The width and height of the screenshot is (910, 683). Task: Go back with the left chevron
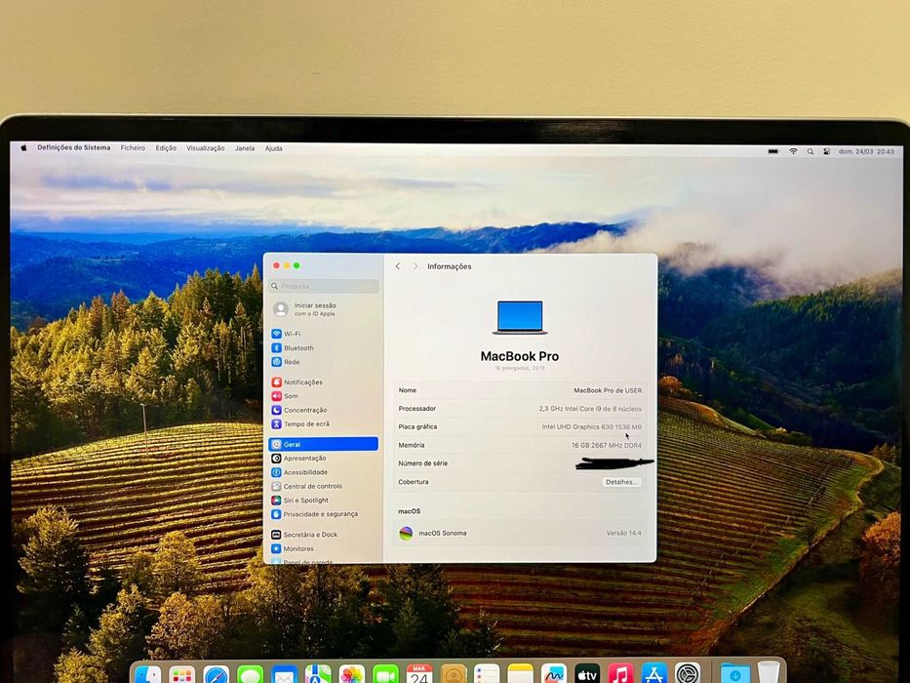pyautogui.click(x=398, y=266)
